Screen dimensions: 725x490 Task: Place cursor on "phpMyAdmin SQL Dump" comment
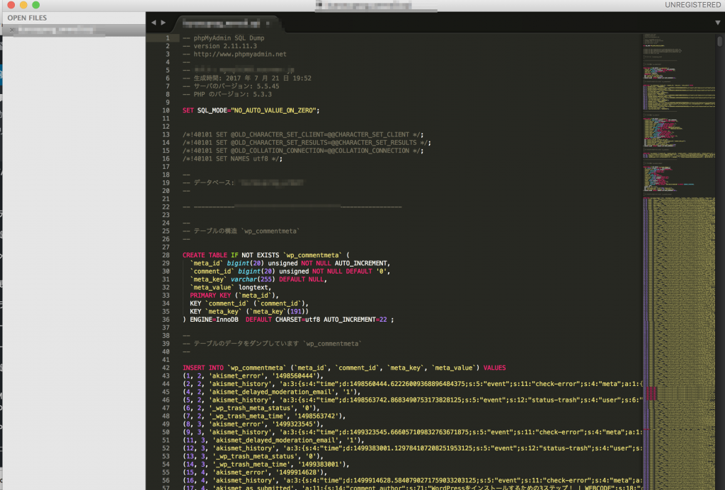[229, 38]
